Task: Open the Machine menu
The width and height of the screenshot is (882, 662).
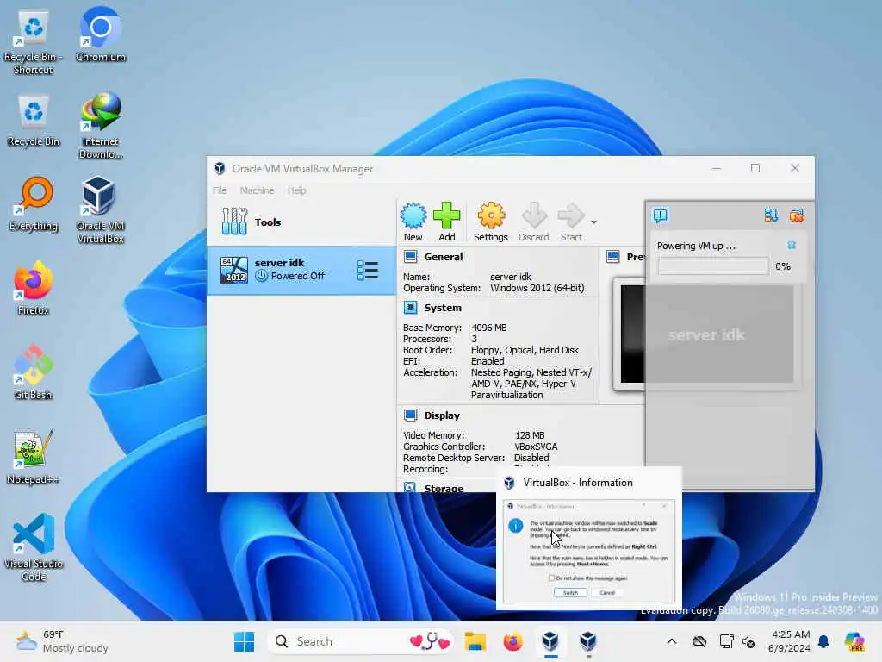Action: tap(257, 190)
